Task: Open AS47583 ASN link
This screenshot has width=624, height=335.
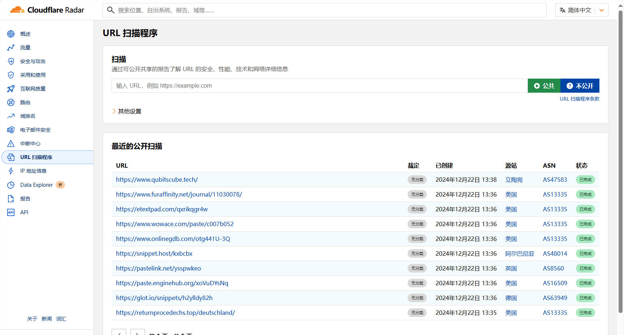Action: (x=555, y=180)
